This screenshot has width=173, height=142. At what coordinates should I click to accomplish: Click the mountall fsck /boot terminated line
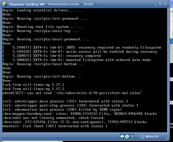click(55, 126)
